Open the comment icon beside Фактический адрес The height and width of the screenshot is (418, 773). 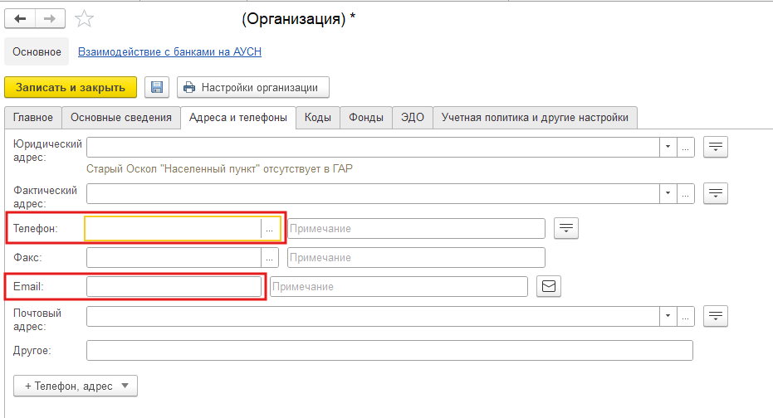(x=716, y=193)
